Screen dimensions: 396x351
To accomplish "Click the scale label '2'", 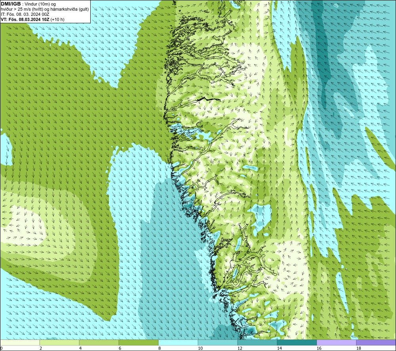I will [x=41, y=349].
